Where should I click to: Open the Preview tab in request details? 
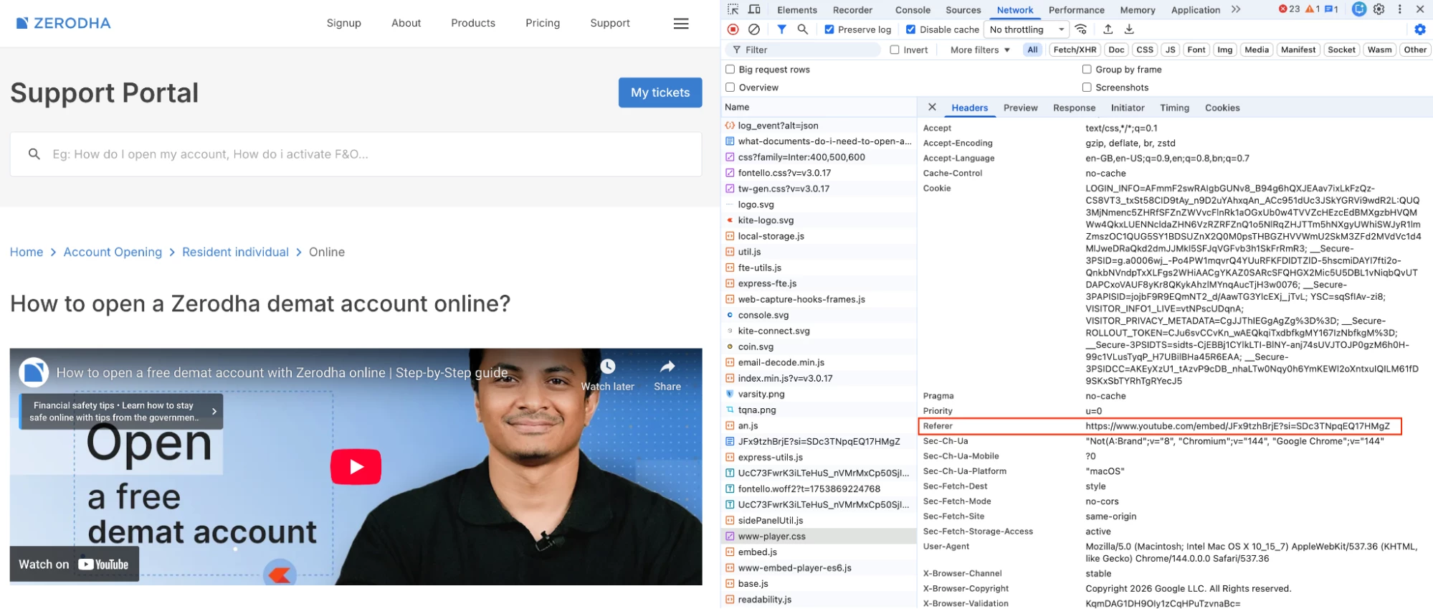1020,108
